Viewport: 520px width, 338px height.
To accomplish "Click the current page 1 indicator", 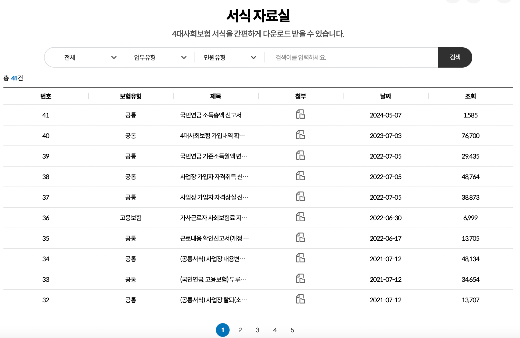I will point(223,330).
